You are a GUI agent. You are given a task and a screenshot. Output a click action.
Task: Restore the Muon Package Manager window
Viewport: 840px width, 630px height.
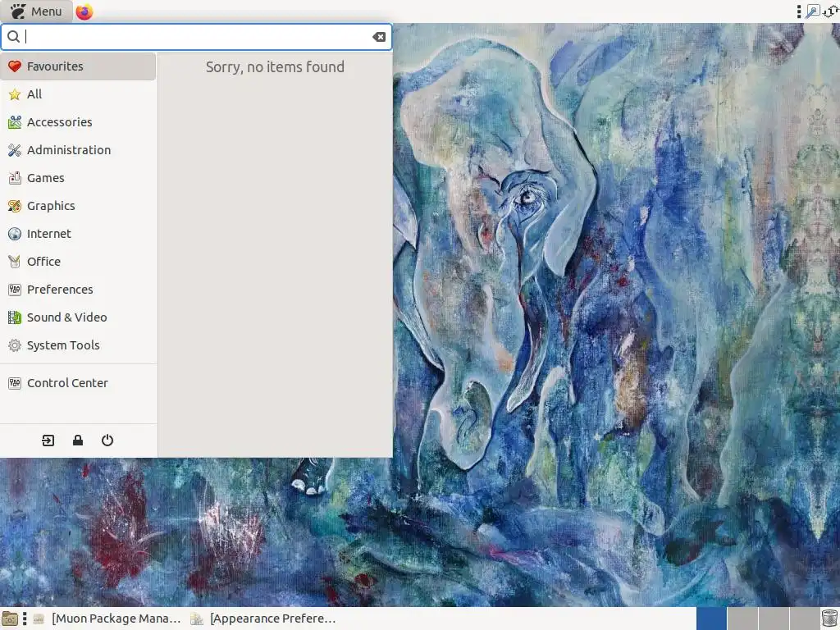click(x=107, y=619)
